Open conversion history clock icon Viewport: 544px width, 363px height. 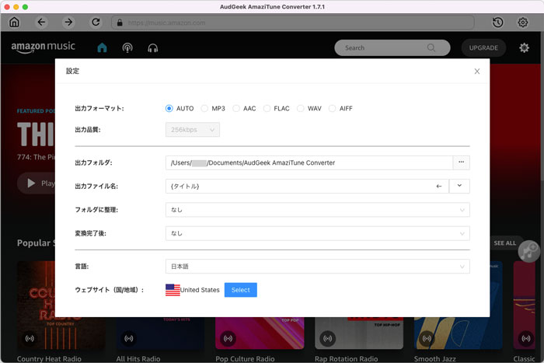(x=498, y=23)
